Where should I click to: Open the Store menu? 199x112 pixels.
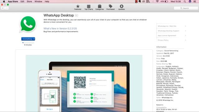coord(29,2)
